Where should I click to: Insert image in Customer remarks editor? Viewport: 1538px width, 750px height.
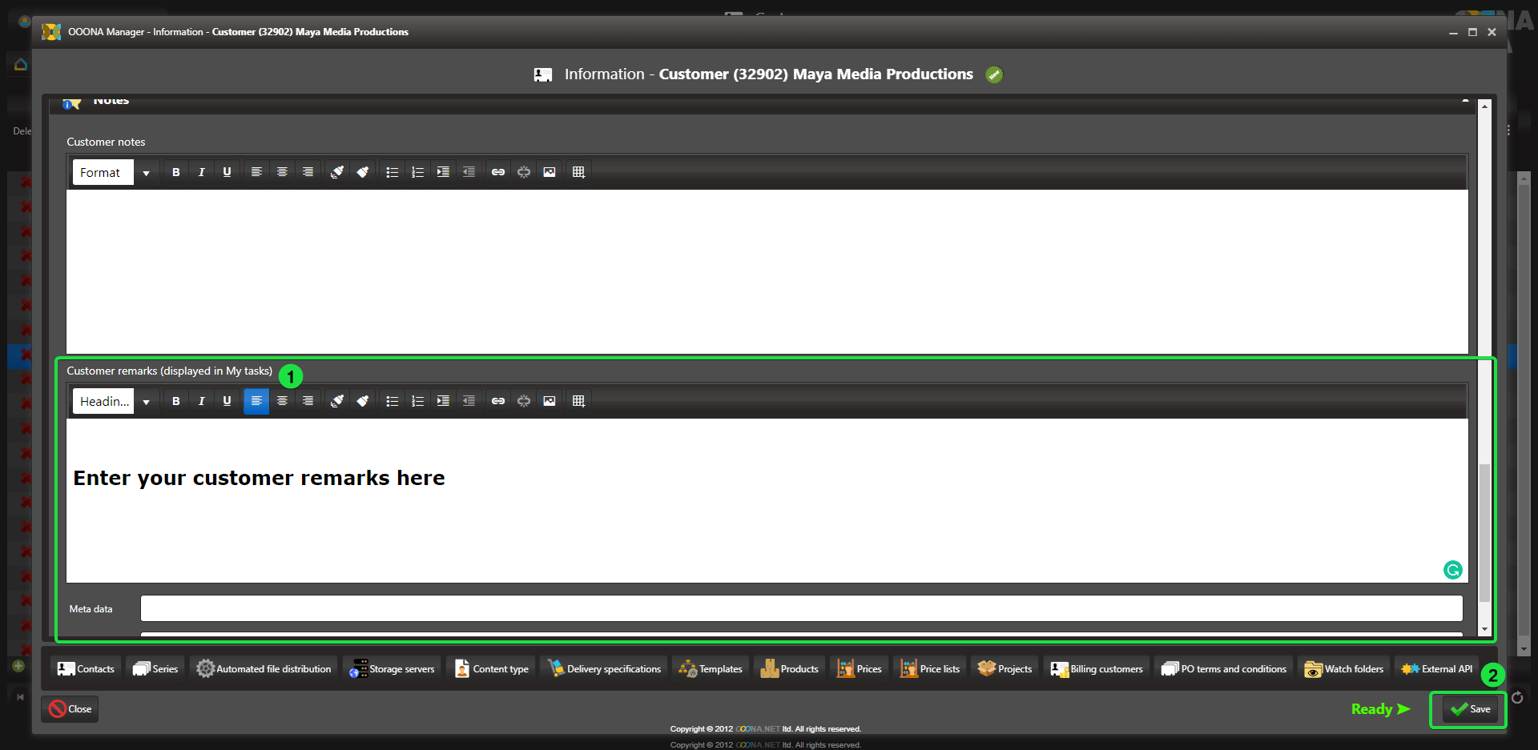[549, 401]
